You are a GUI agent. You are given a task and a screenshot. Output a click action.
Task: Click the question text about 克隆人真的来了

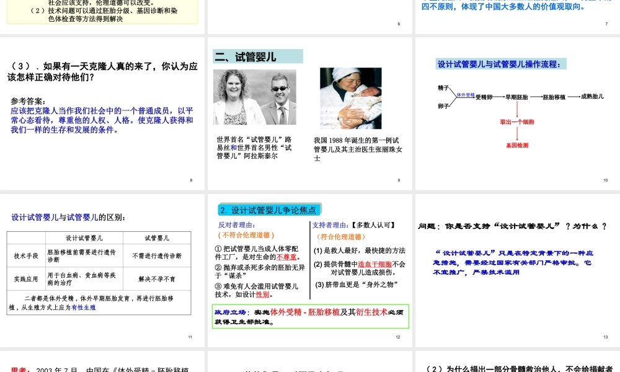click(x=102, y=71)
